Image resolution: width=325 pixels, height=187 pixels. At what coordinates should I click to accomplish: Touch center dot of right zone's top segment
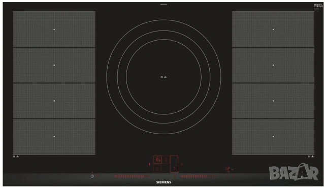tap(273, 29)
